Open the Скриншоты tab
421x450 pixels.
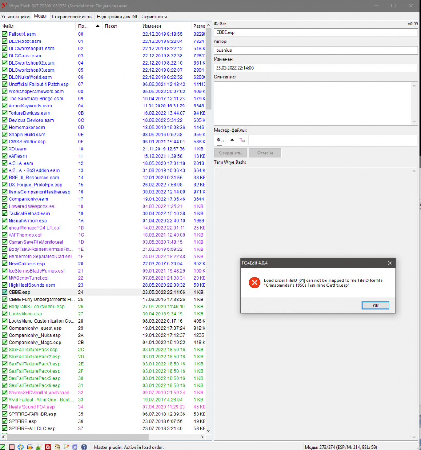(x=154, y=16)
